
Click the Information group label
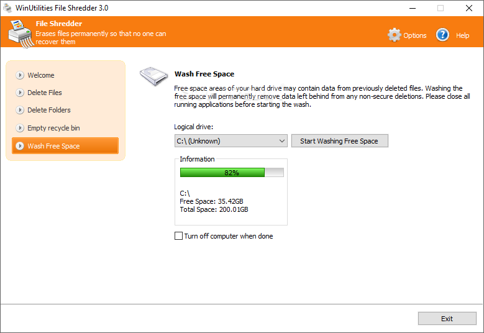197,159
